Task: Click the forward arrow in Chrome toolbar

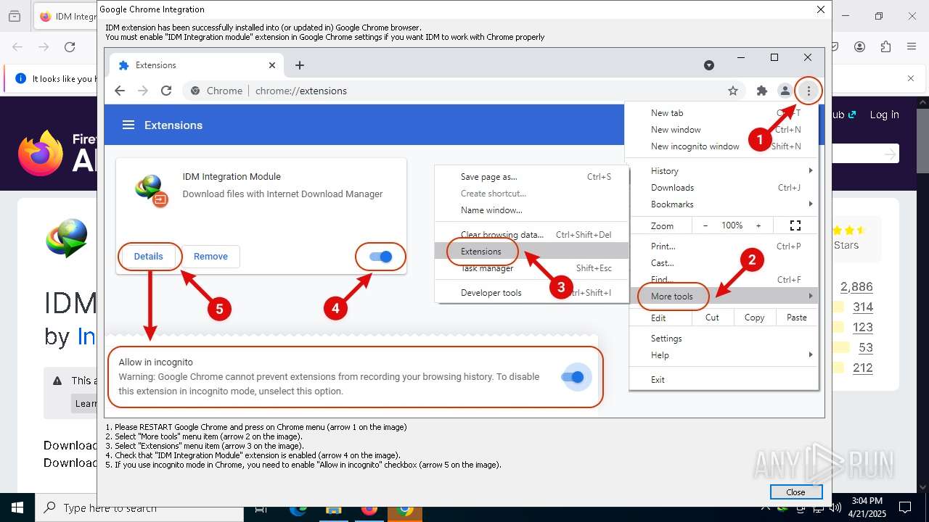Action: pos(143,91)
